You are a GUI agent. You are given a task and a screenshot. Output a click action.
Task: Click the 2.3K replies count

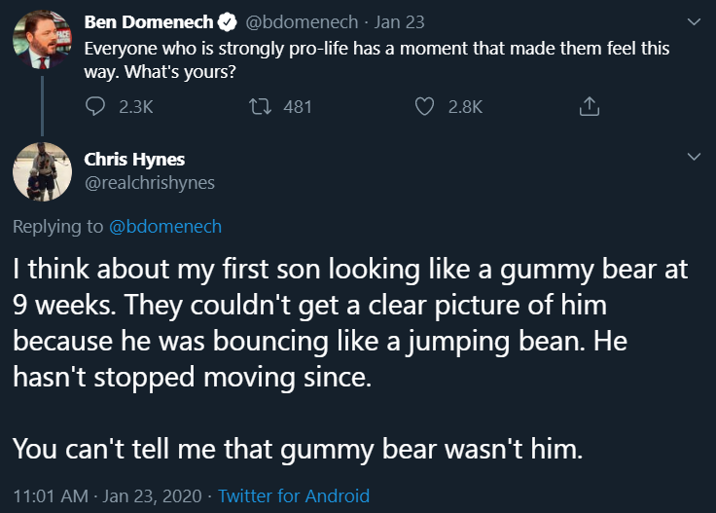point(135,107)
